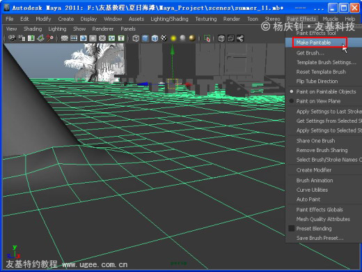
Task: Open the Render menu
Action: (232, 19)
